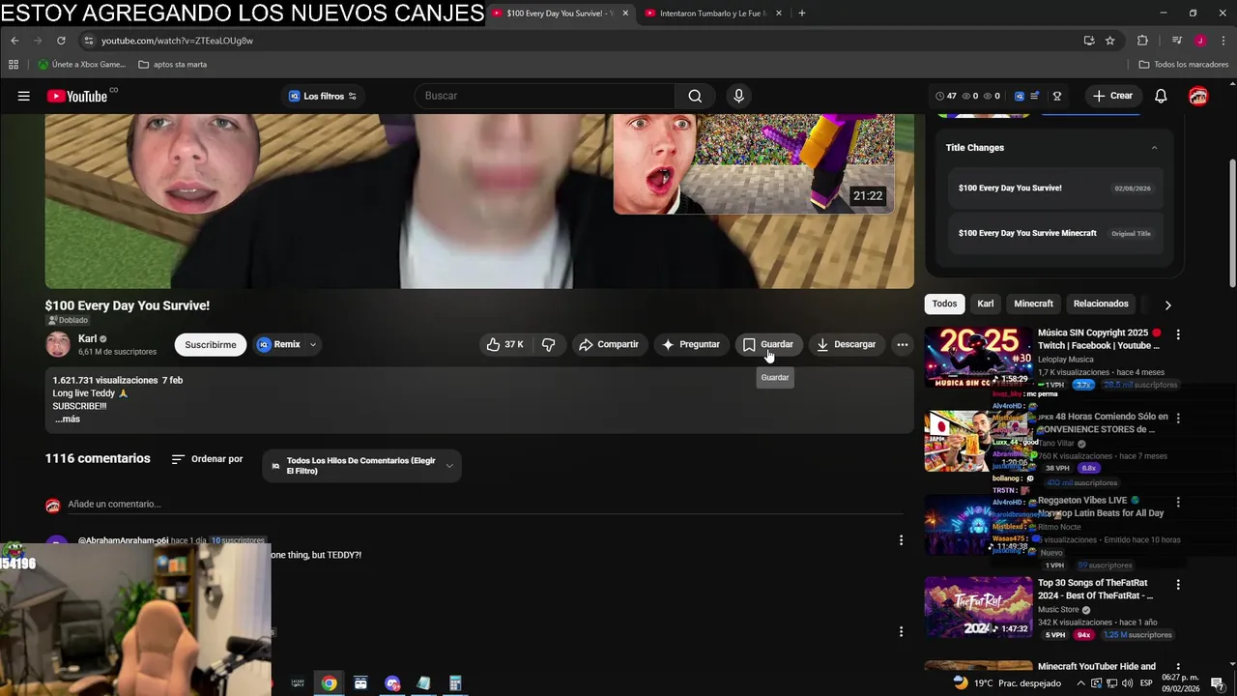Subscribe with the Suscribirme button
Viewport: 1237px width, 696px height.
211,344
